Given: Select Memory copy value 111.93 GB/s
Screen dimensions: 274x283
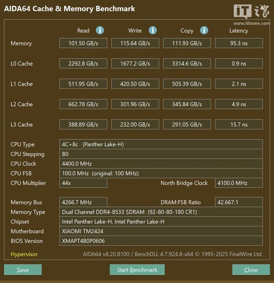Looking at the screenshot, I should coord(187,43).
